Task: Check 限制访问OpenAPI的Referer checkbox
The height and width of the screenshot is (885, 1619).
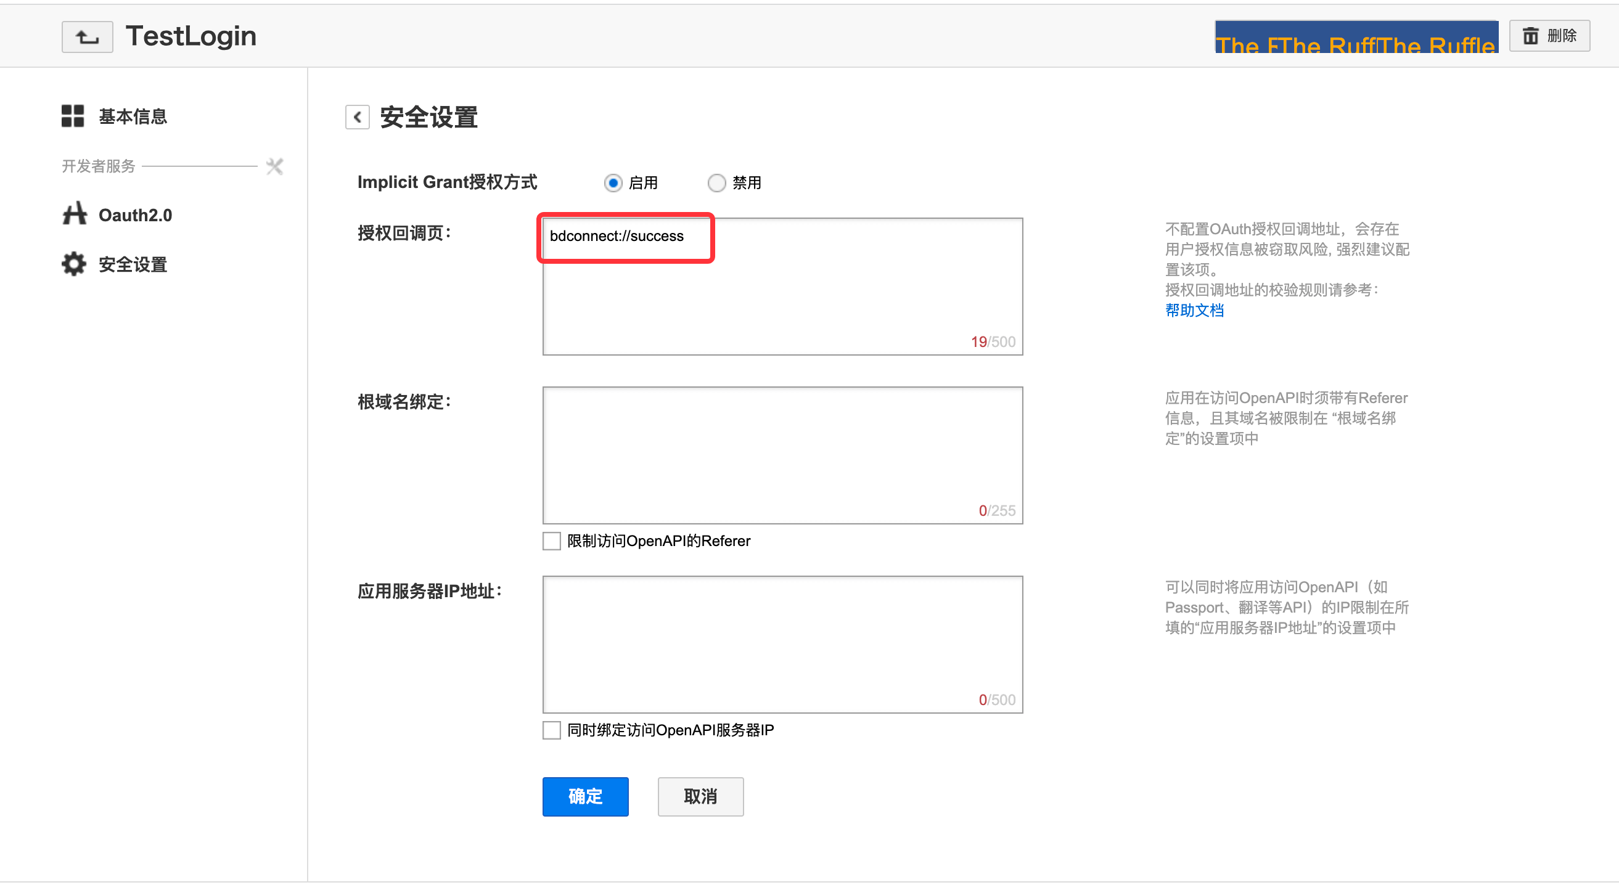Action: pyautogui.click(x=552, y=542)
